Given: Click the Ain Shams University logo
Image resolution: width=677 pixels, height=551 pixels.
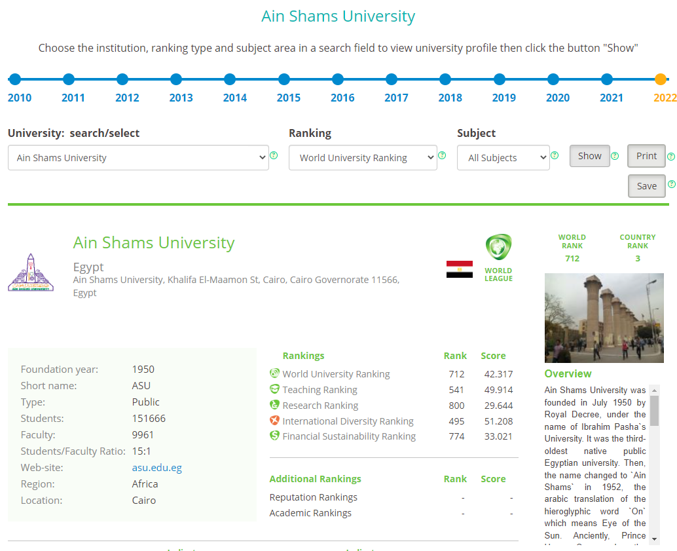Looking at the screenshot, I should (x=31, y=273).
